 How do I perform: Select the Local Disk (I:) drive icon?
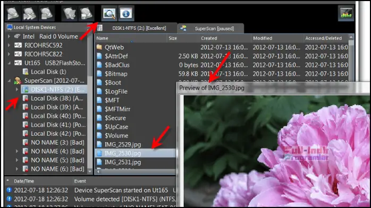26,72
